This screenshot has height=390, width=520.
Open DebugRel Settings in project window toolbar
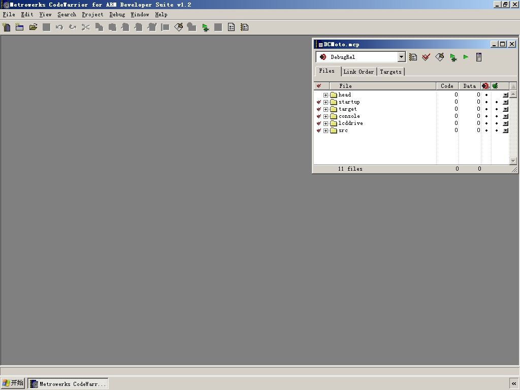point(413,57)
